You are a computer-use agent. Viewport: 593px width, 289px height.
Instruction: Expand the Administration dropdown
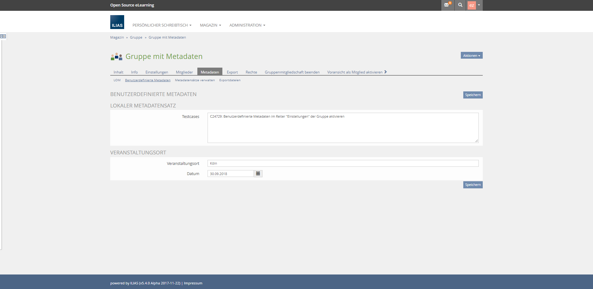(247, 25)
